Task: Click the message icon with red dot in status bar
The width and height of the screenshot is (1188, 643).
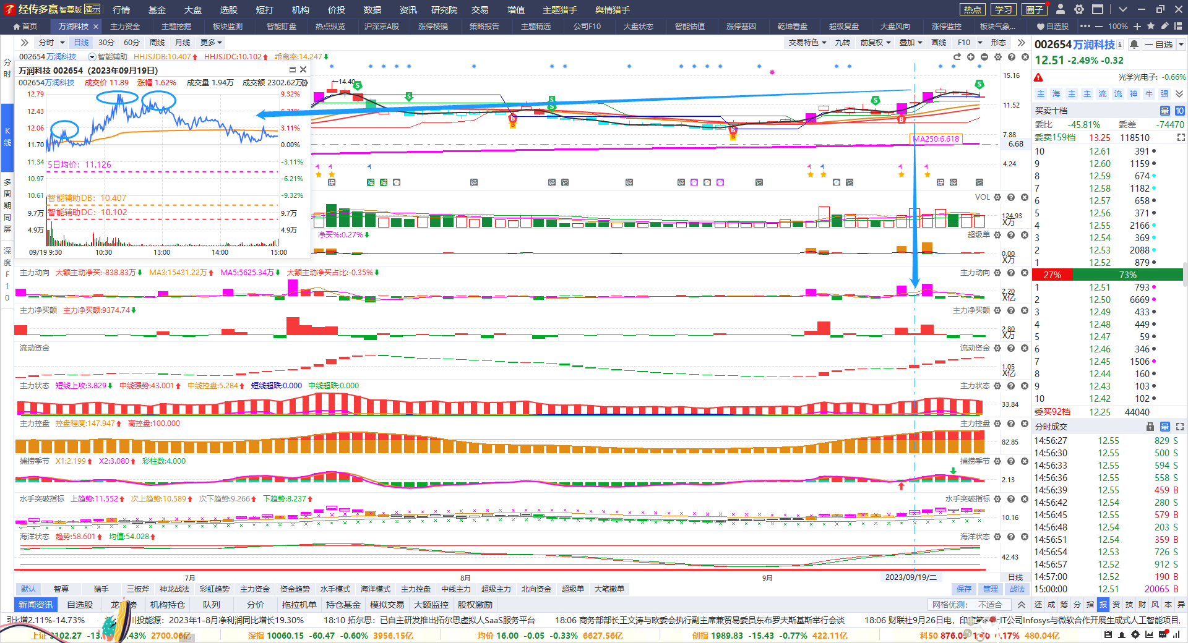Action: coord(1163,635)
